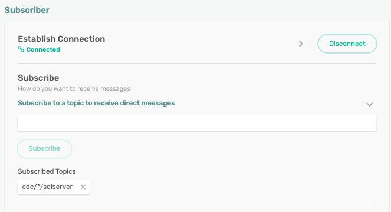Collapse the subscribe options with the down chevron

[x=370, y=104]
